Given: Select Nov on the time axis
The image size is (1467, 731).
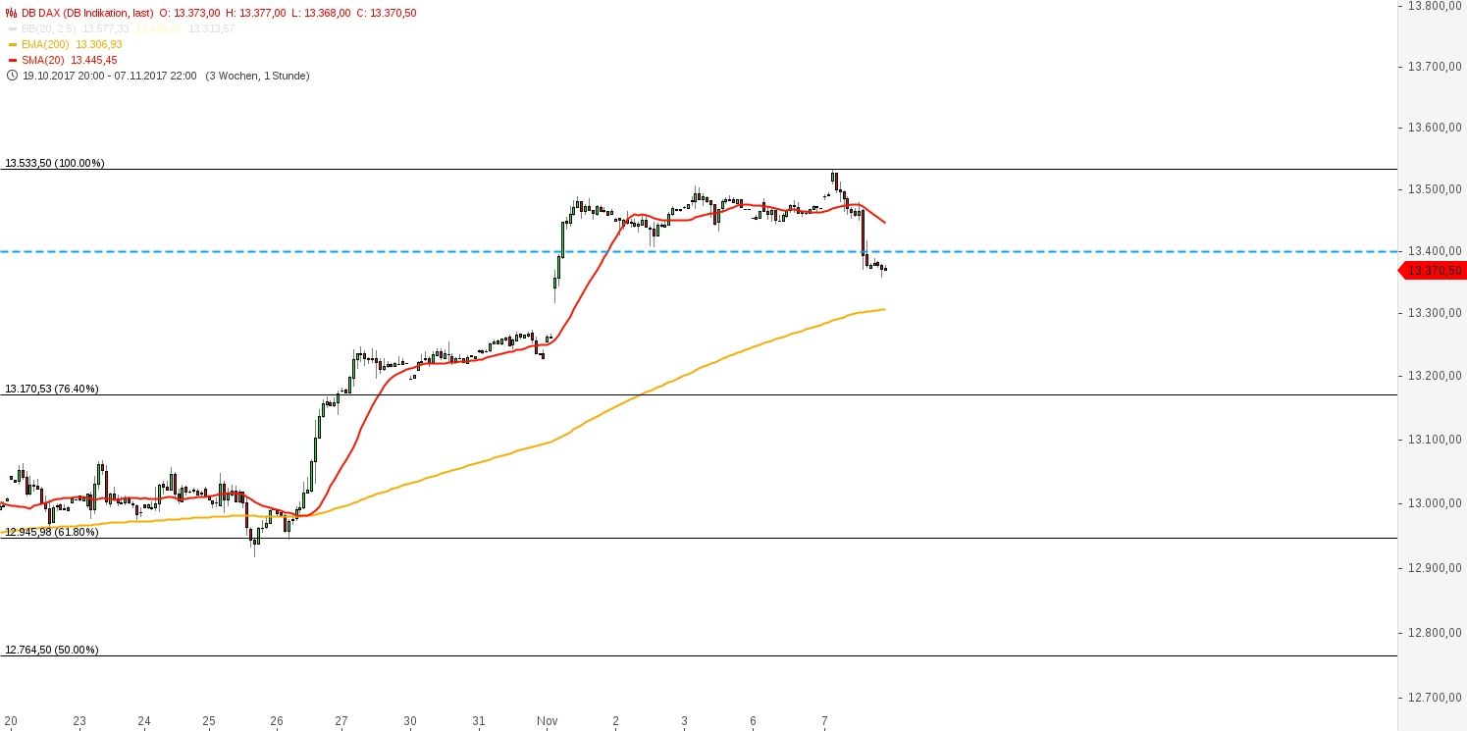Looking at the screenshot, I should pos(549,720).
